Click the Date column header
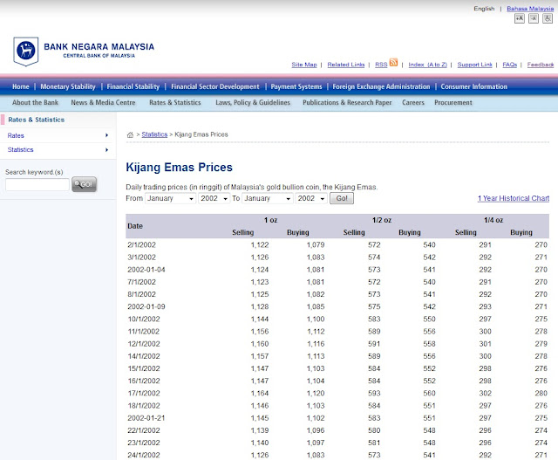This screenshot has height=460, width=558. (x=135, y=226)
